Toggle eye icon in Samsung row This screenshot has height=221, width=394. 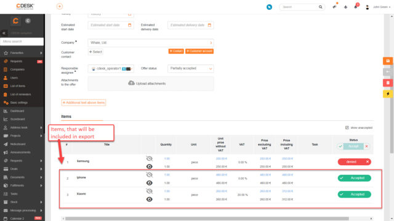tap(149, 166)
